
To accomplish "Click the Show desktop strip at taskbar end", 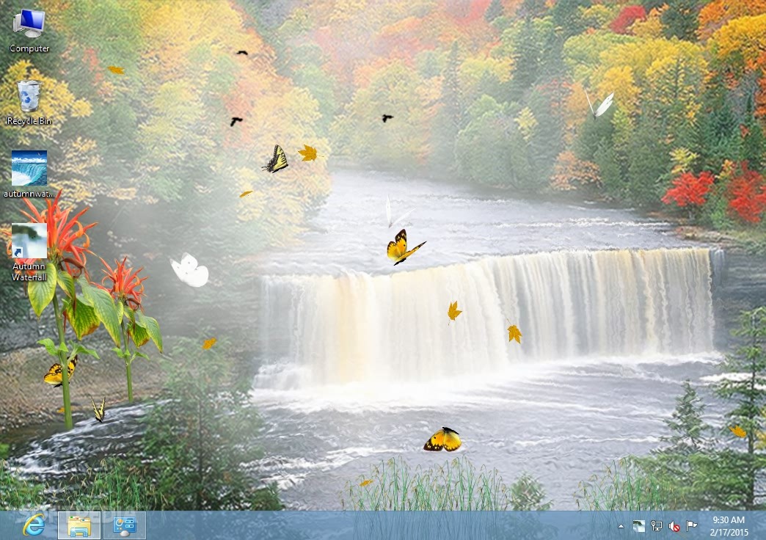I will click(x=763, y=526).
